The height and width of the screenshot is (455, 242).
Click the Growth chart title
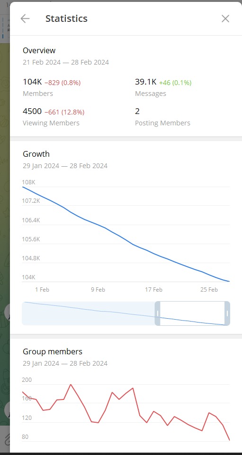[x=36, y=154]
